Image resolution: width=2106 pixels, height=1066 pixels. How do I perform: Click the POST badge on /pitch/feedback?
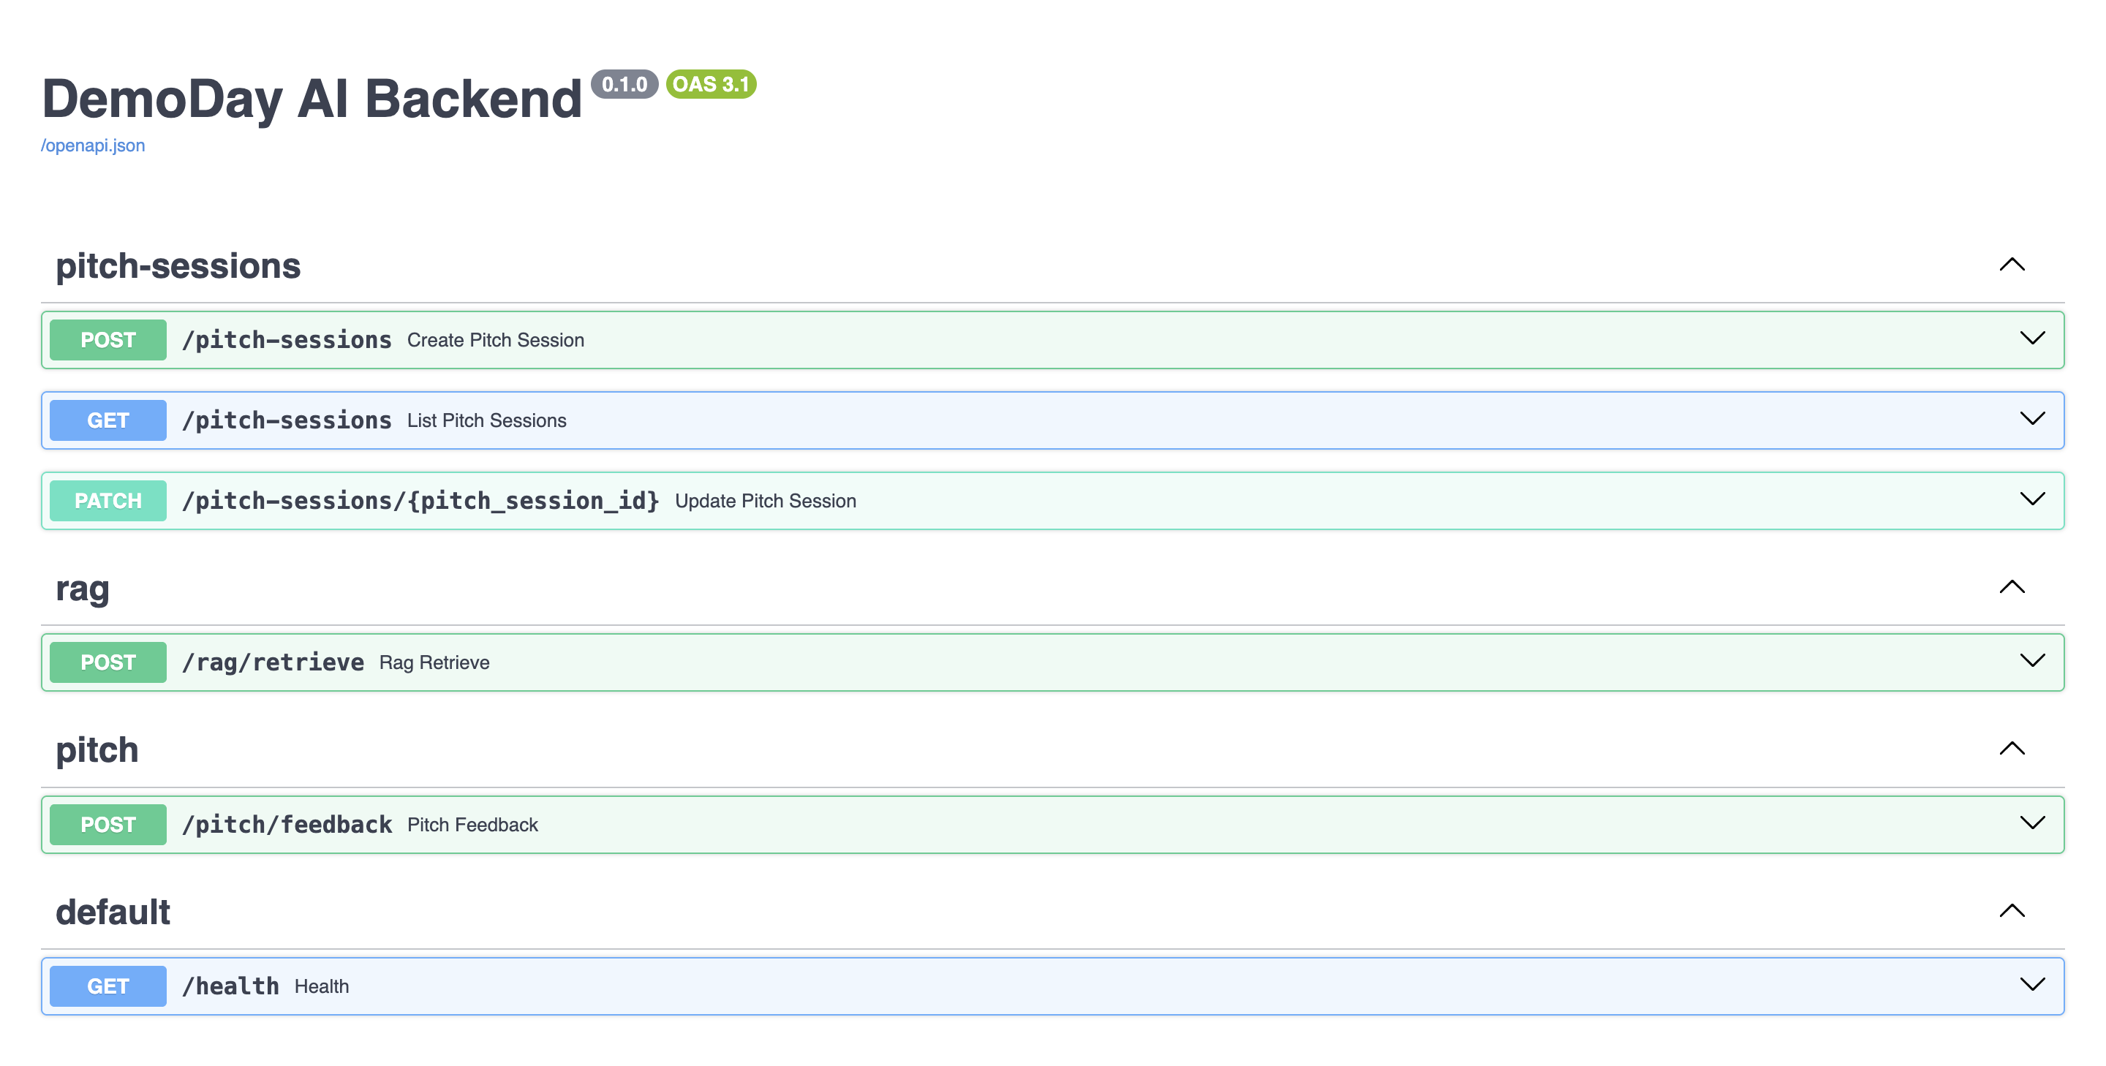(x=107, y=824)
